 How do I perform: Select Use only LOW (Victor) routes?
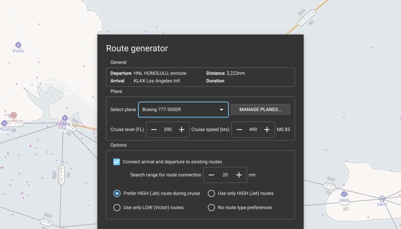pos(117,207)
